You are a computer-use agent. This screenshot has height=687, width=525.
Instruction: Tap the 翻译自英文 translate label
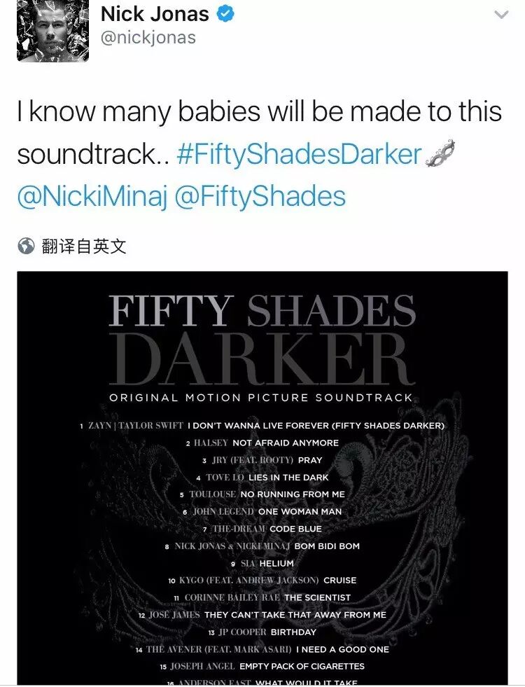click(x=83, y=247)
